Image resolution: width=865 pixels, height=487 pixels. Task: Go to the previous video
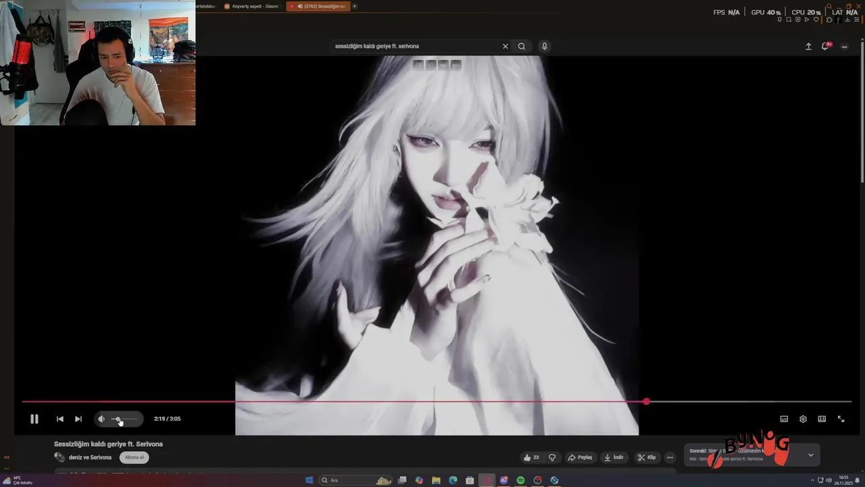tap(59, 419)
